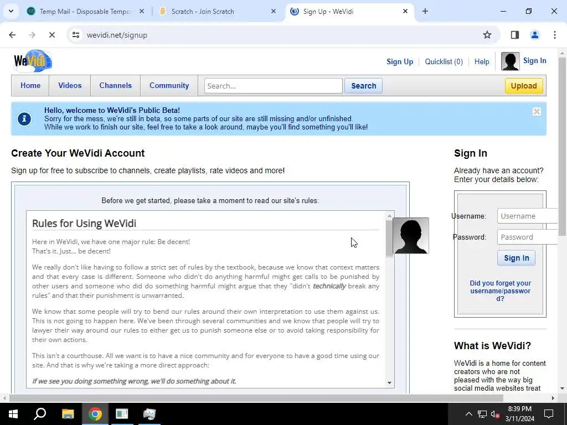Focus the site Search field

coord(274,86)
